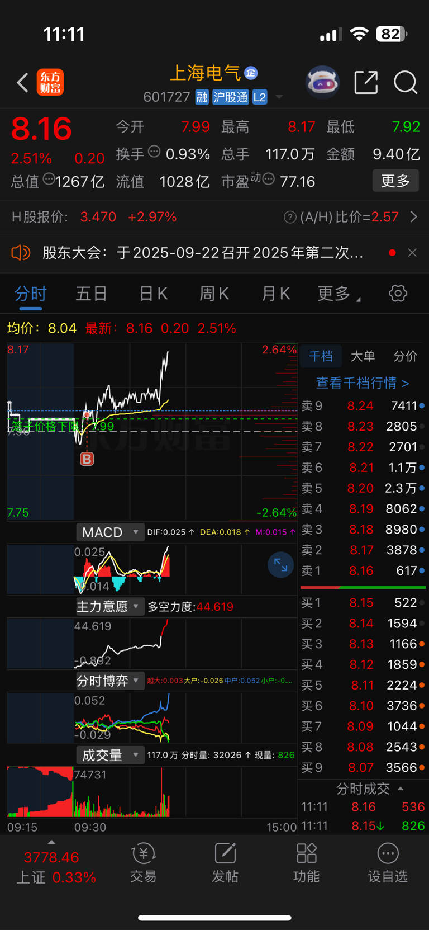The image size is (429, 930).
Task: Tap the 融 margin badge
Action: [202, 97]
